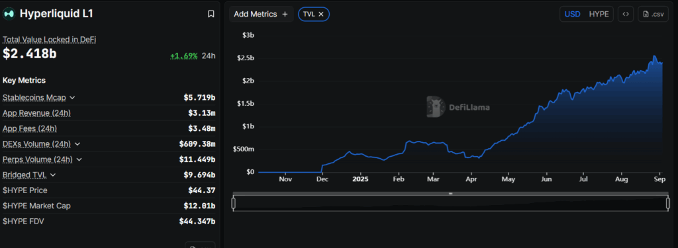Click the $HYPE Market Cap label
678x248 pixels.
(37, 206)
